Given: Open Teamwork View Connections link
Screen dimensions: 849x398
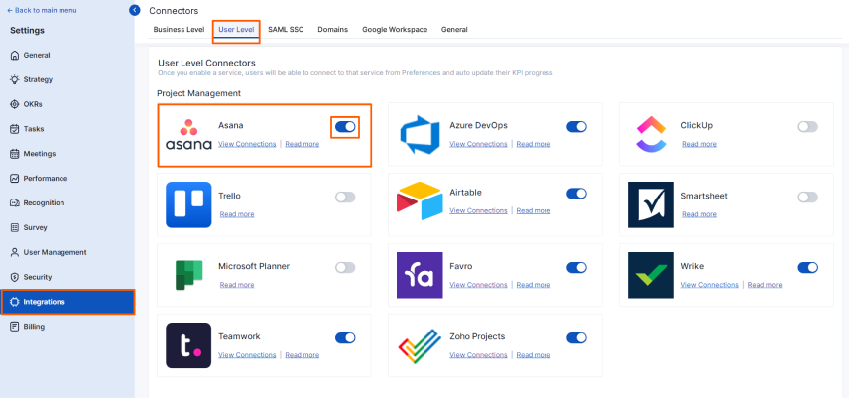Looking at the screenshot, I should (x=247, y=355).
